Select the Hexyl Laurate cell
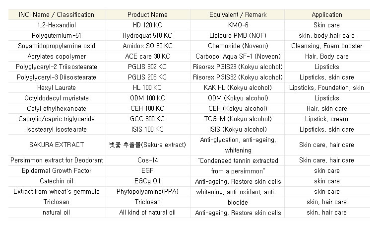Screen dimensions: 380x230 pyautogui.click(x=57, y=87)
